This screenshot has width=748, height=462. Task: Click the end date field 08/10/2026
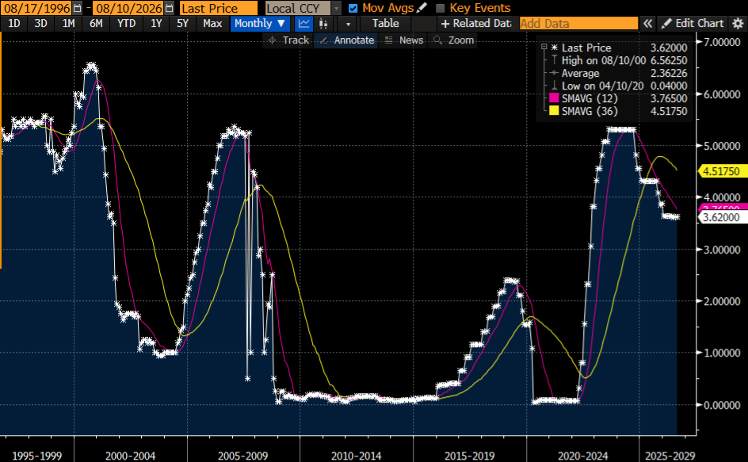pyautogui.click(x=129, y=8)
